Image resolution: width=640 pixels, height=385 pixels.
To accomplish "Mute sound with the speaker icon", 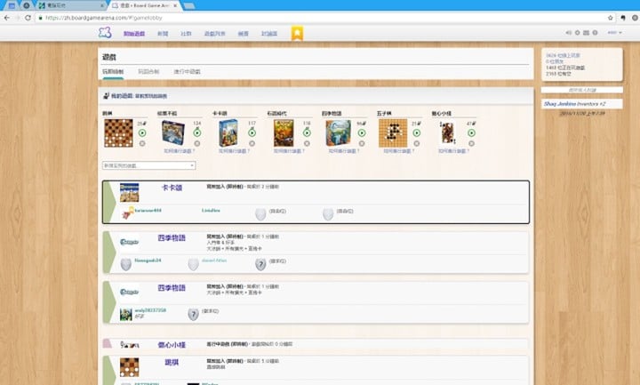I will tap(568, 33).
